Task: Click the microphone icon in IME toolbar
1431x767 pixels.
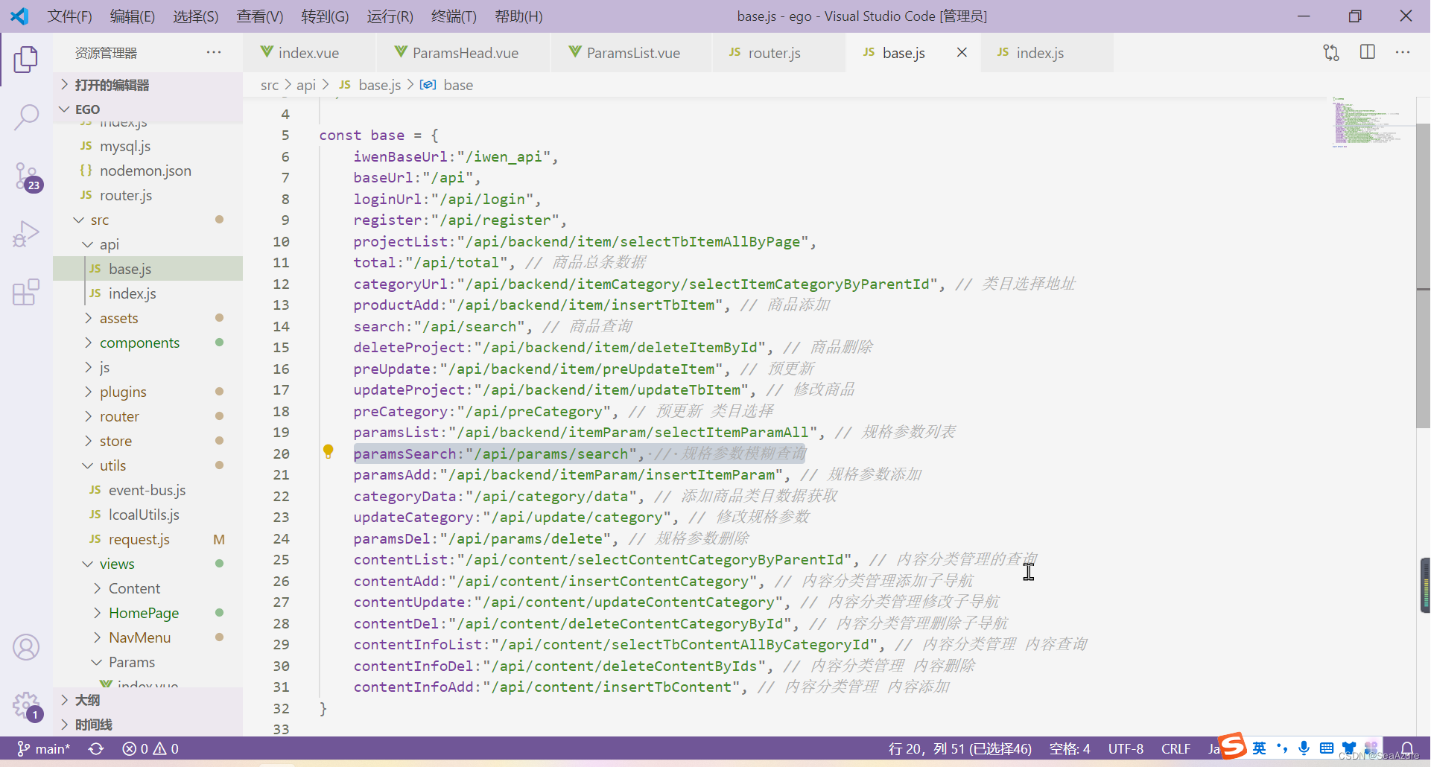Action: click(1304, 748)
